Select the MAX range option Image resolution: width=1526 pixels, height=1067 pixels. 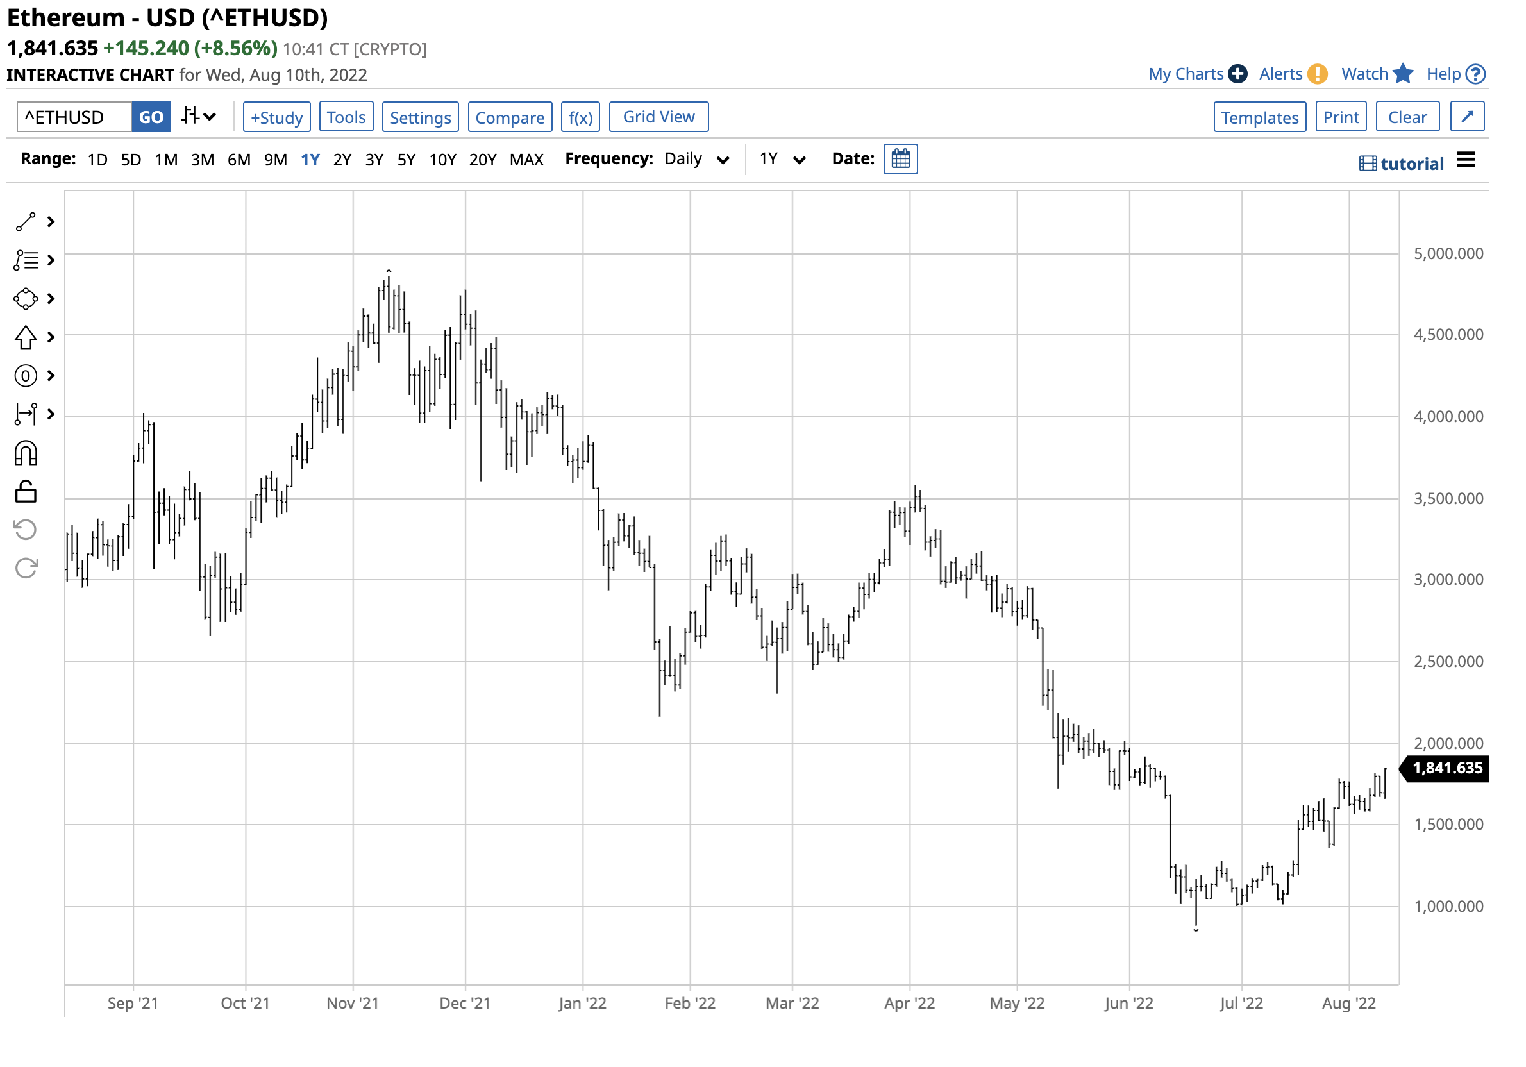click(x=526, y=160)
